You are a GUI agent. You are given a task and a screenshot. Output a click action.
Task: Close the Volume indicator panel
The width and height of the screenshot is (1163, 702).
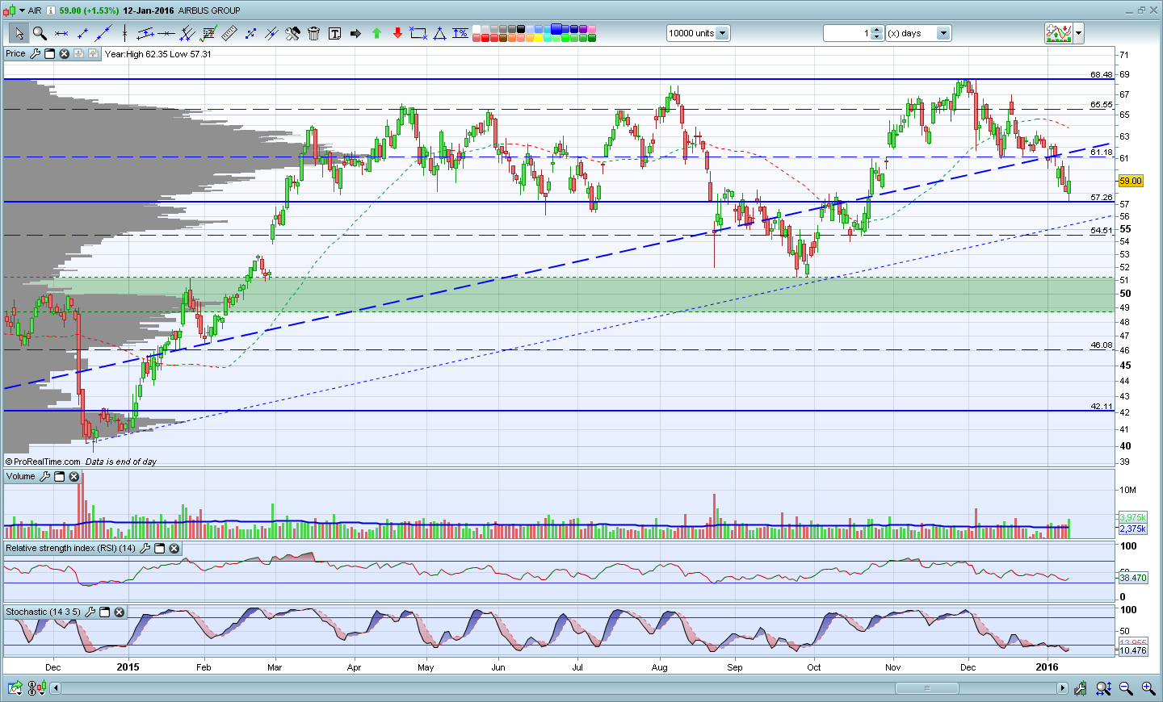click(x=74, y=477)
